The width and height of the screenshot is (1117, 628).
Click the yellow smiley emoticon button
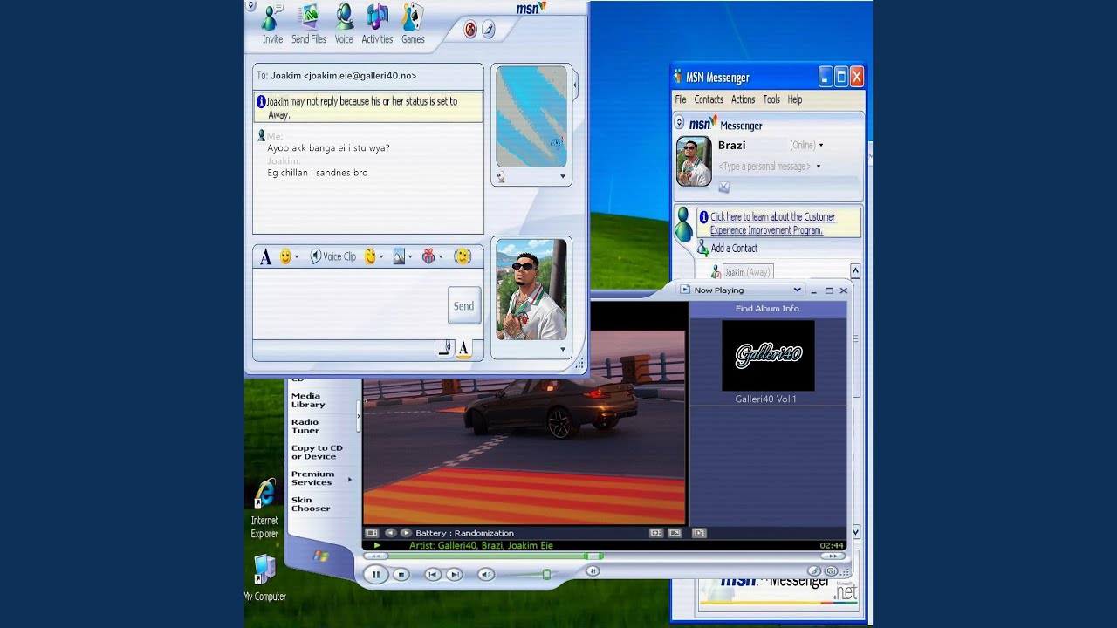click(285, 256)
